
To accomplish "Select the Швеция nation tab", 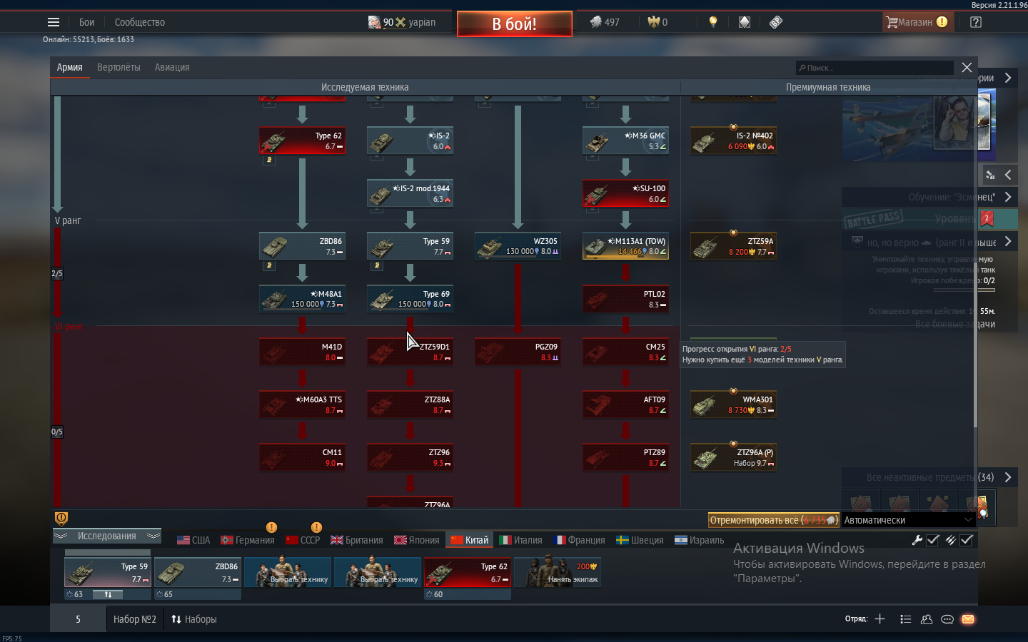I will click(x=640, y=540).
